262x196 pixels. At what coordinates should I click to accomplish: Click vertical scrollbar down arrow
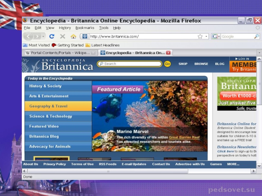(259, 166)
